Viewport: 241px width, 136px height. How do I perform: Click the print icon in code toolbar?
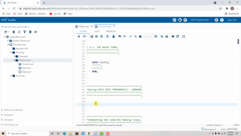(x=114, y=37)
